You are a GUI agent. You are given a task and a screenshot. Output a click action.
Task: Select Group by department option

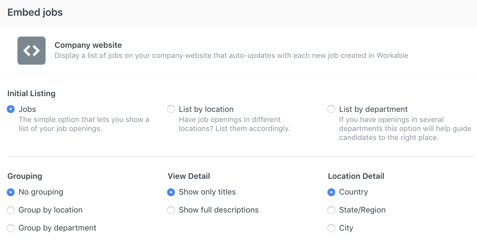(x=11, y=228)
